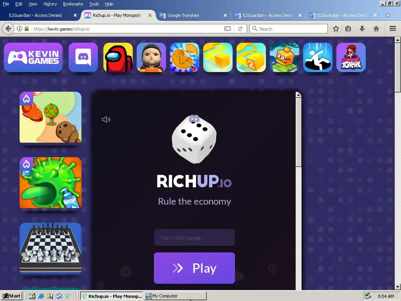This screenshot has width=401, height=301.
Task: Open the chess board game thumbnail
Action: (51, 248)
